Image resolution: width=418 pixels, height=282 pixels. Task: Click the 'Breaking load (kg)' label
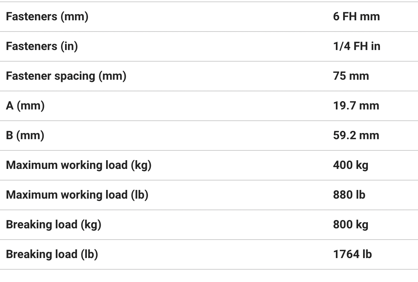point(53,225)
